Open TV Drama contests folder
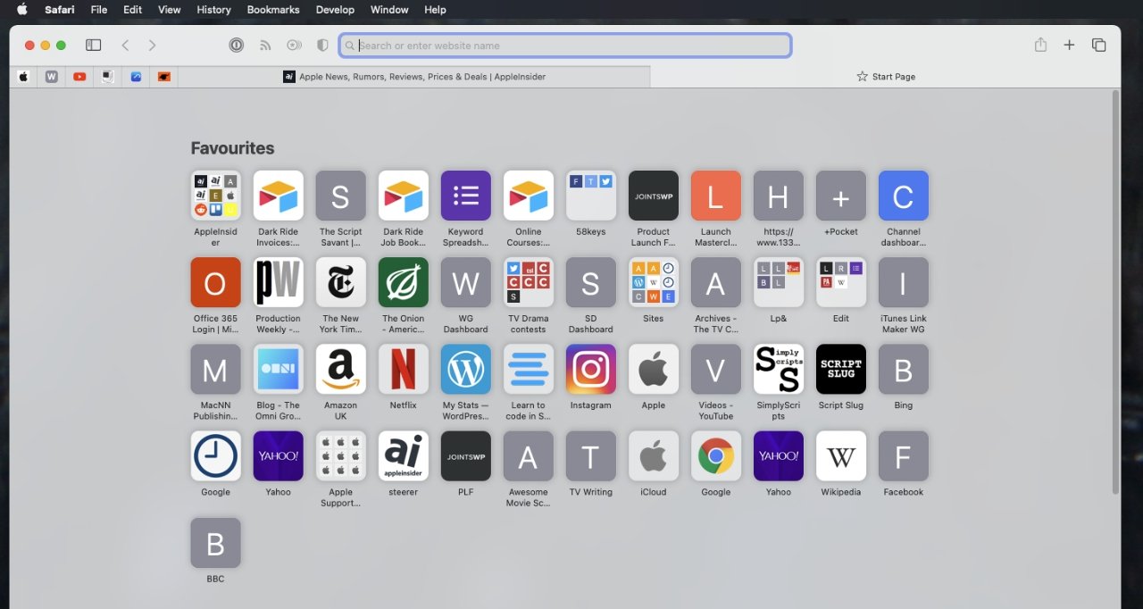Image resolution: width=1143 pixels, height=609 pixels. (x=528, y=282)
